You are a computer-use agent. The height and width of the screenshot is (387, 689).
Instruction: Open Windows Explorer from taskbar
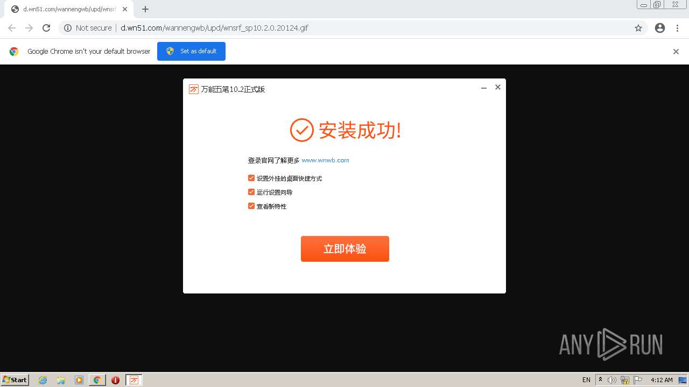(x=61, y=380)
